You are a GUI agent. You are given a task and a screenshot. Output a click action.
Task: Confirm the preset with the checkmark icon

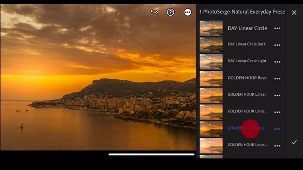pos(294,142)
